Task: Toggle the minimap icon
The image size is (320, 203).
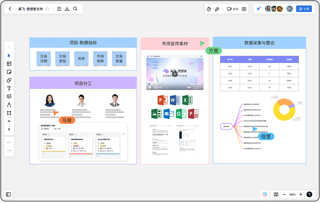Action: 276,194
